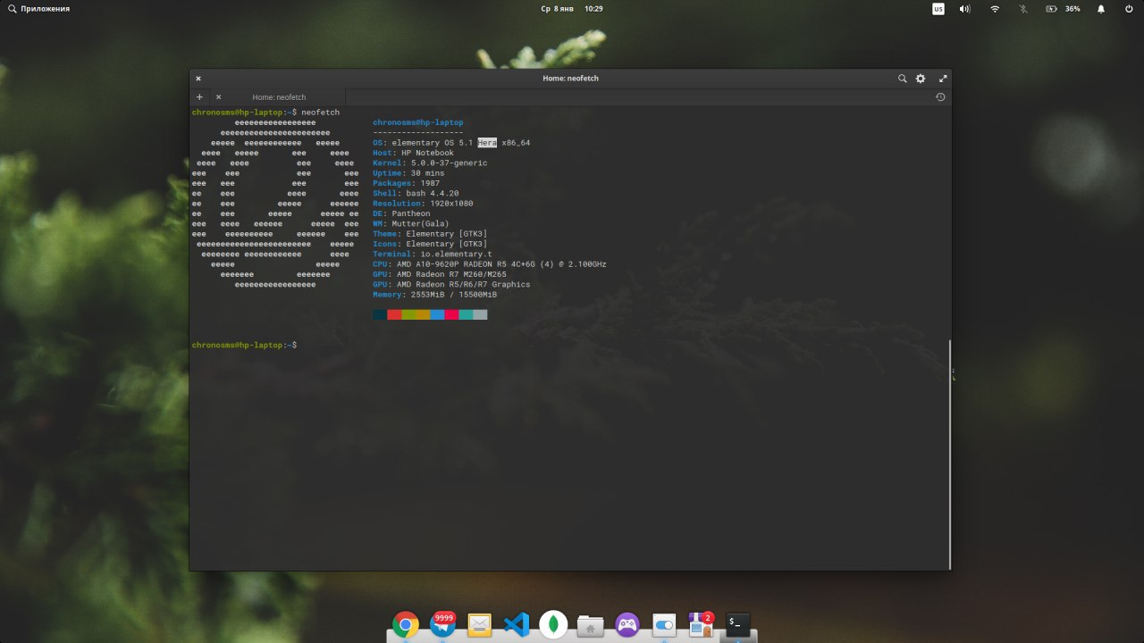Open the Bluetooth indicator

[x=1023, y=9]
